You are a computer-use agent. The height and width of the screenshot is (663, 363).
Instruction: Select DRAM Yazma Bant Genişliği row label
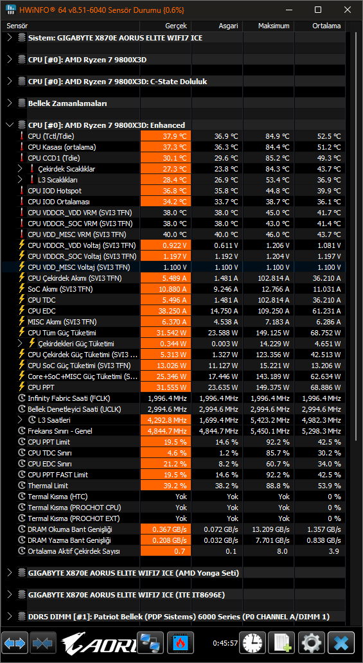(x=69, y=540)
